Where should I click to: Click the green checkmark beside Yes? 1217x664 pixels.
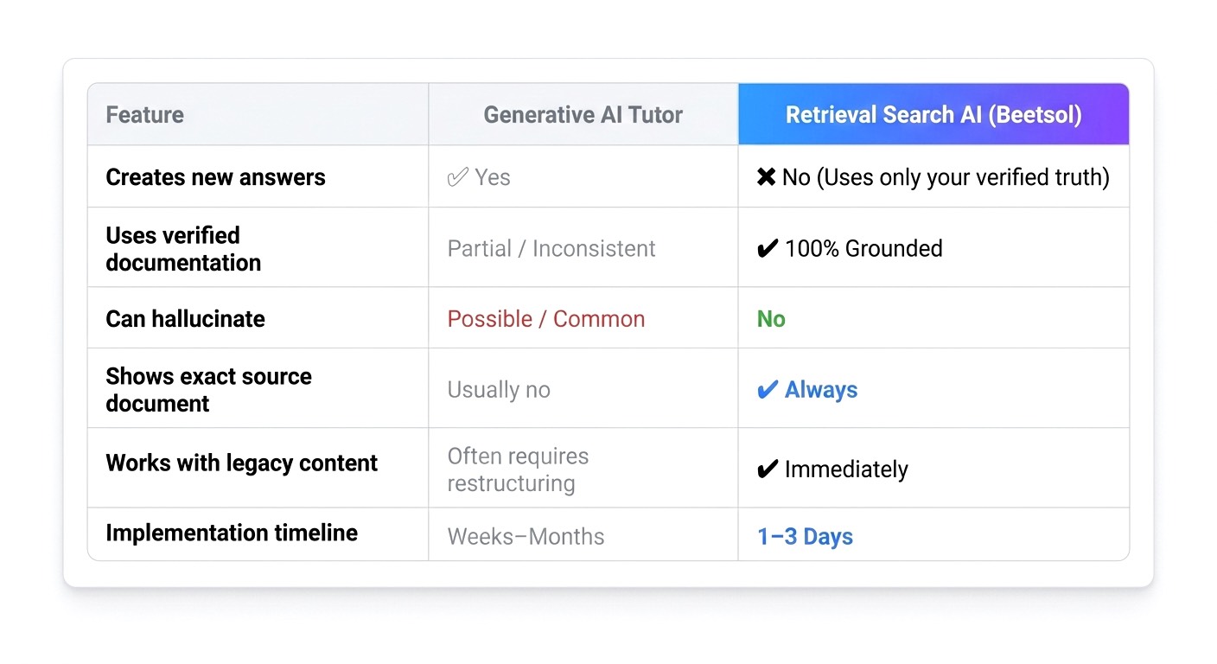click(457, 177)
